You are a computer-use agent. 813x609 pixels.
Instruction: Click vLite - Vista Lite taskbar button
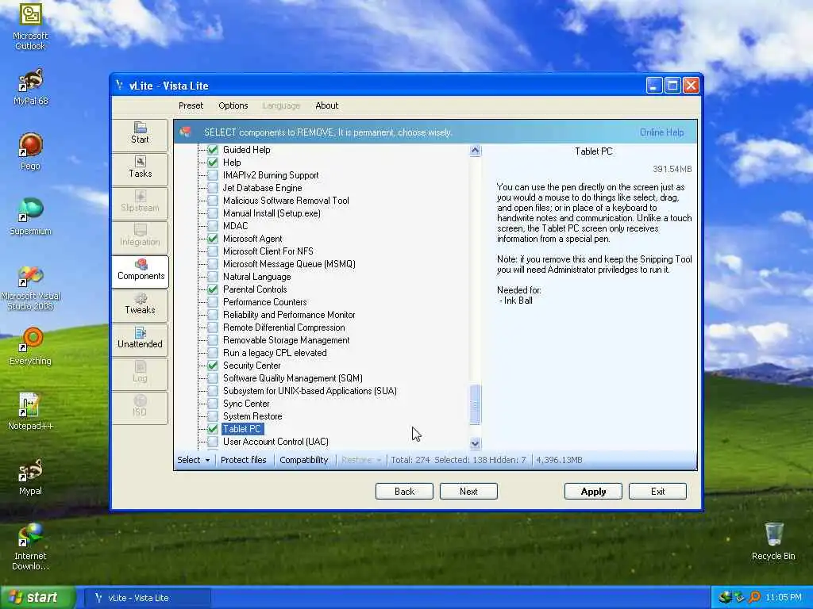[148, 598]
